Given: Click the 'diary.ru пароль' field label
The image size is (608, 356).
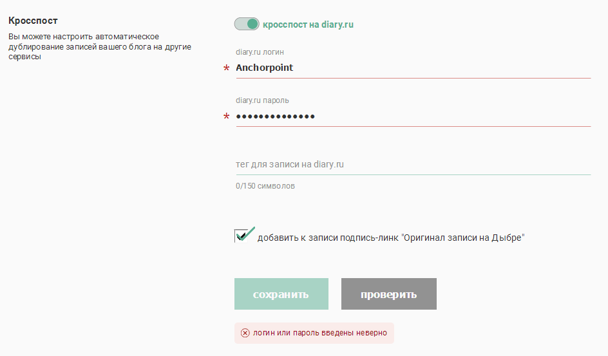Looking at the screenshot, I should point(262,100).
